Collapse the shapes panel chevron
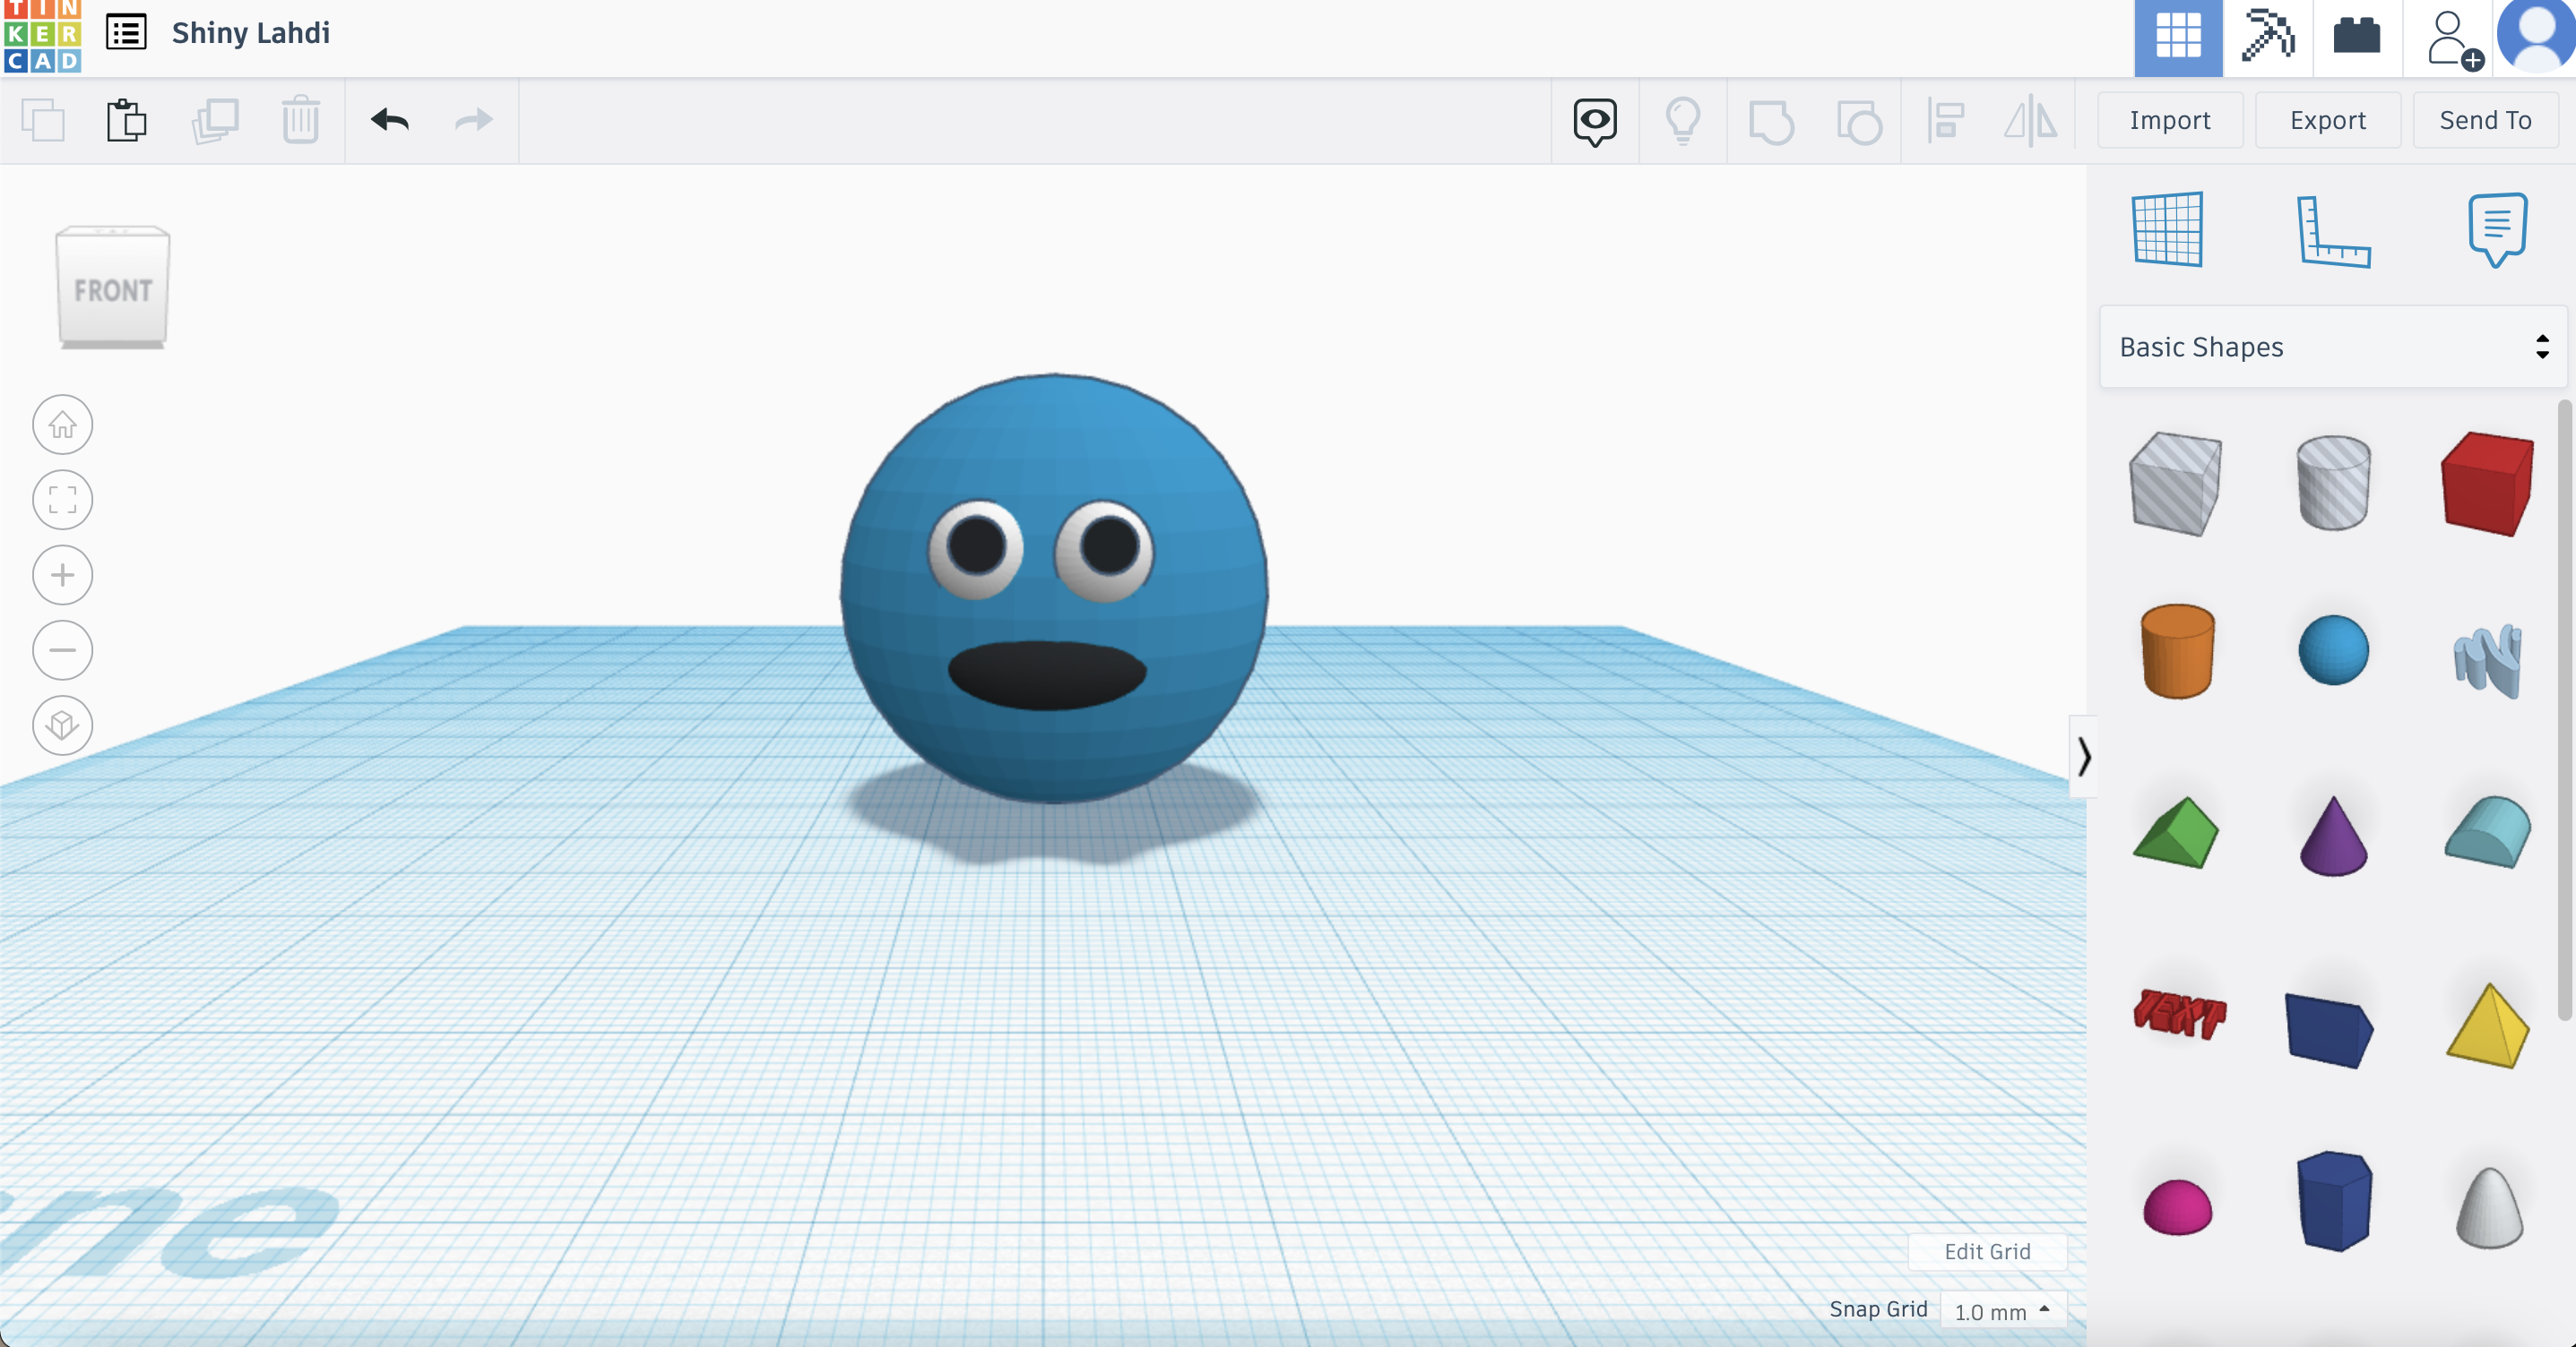 tap(2084, 757)
